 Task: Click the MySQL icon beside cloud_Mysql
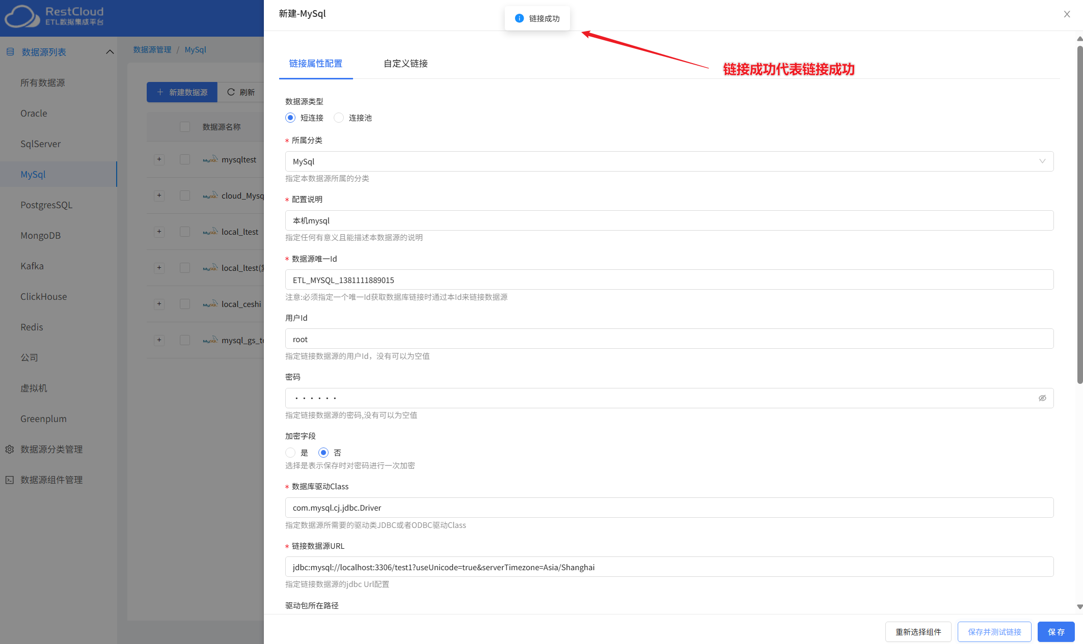tap(210, 195)
